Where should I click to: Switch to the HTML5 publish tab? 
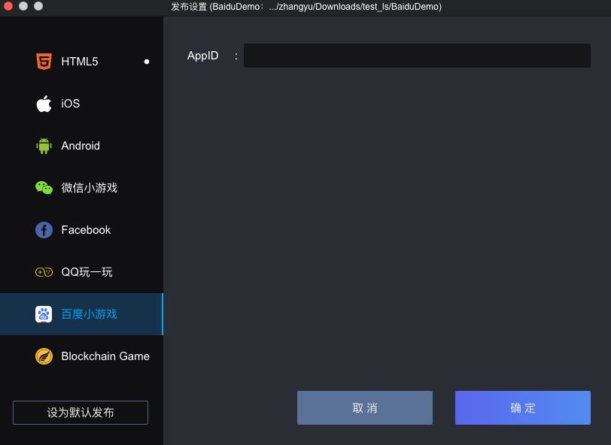pyautogui.click(x=80, y=62)
